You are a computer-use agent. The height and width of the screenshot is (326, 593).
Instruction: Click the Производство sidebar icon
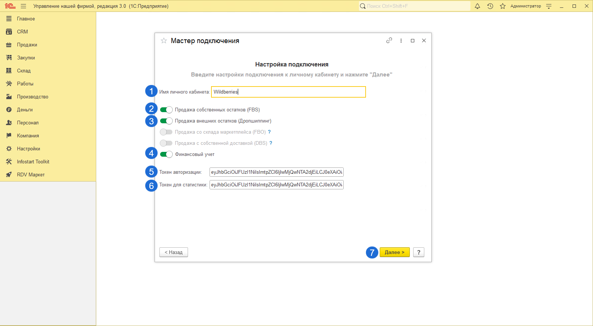tap(9, 97)
